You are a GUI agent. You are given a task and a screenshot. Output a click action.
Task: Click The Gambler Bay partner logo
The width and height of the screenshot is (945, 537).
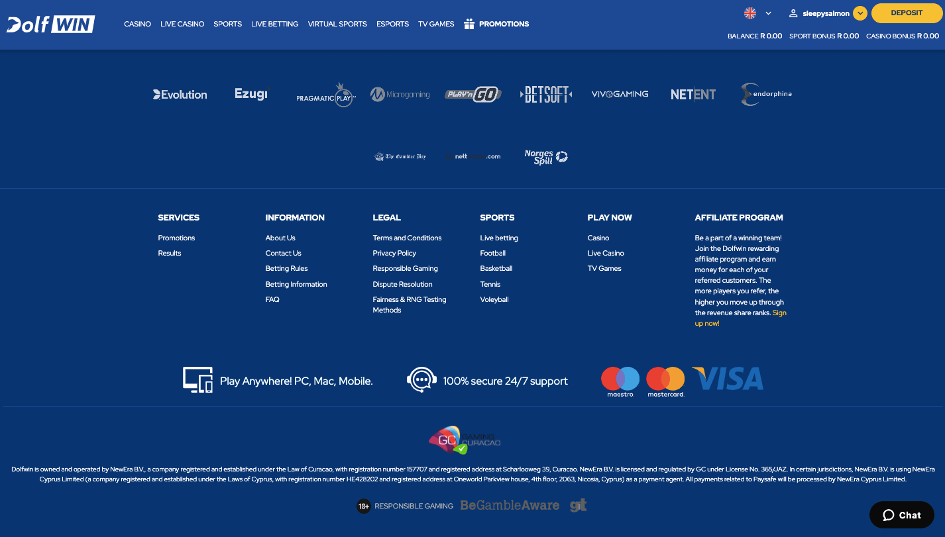click(400, 157)
